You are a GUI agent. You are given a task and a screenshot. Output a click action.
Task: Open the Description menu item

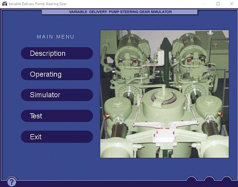[57, 53]
